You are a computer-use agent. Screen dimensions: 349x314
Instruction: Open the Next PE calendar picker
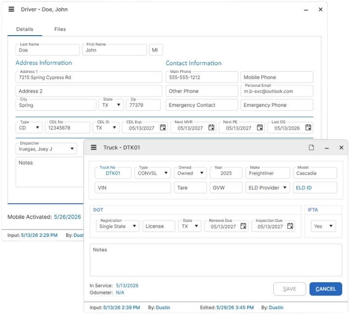pos(260,128)
